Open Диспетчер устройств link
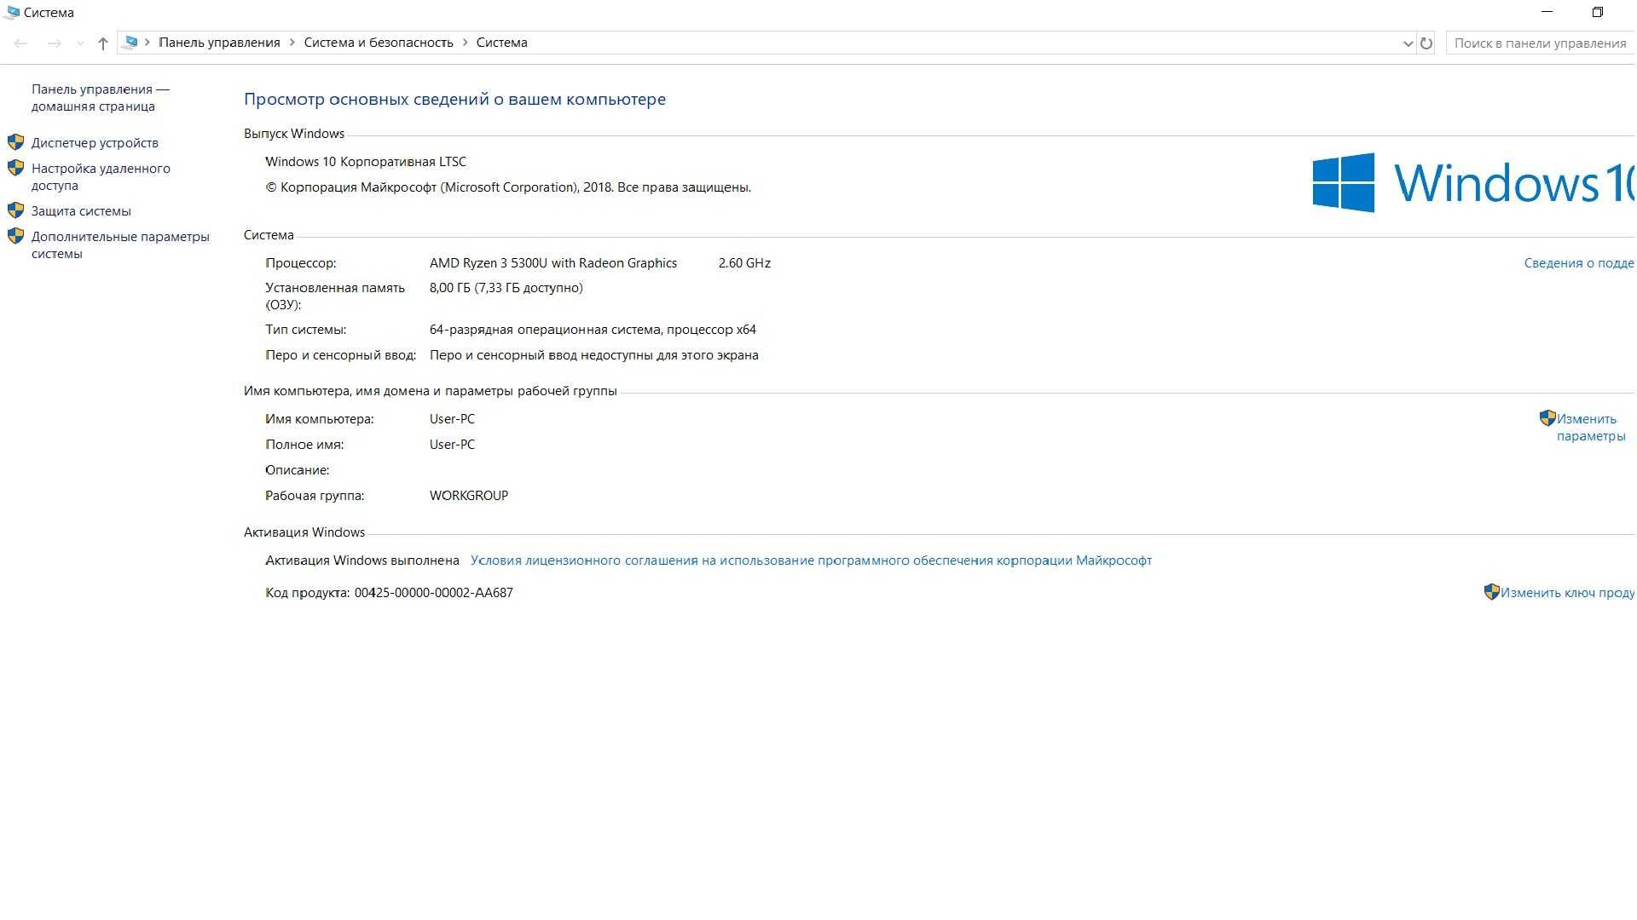 coord(95,142)
